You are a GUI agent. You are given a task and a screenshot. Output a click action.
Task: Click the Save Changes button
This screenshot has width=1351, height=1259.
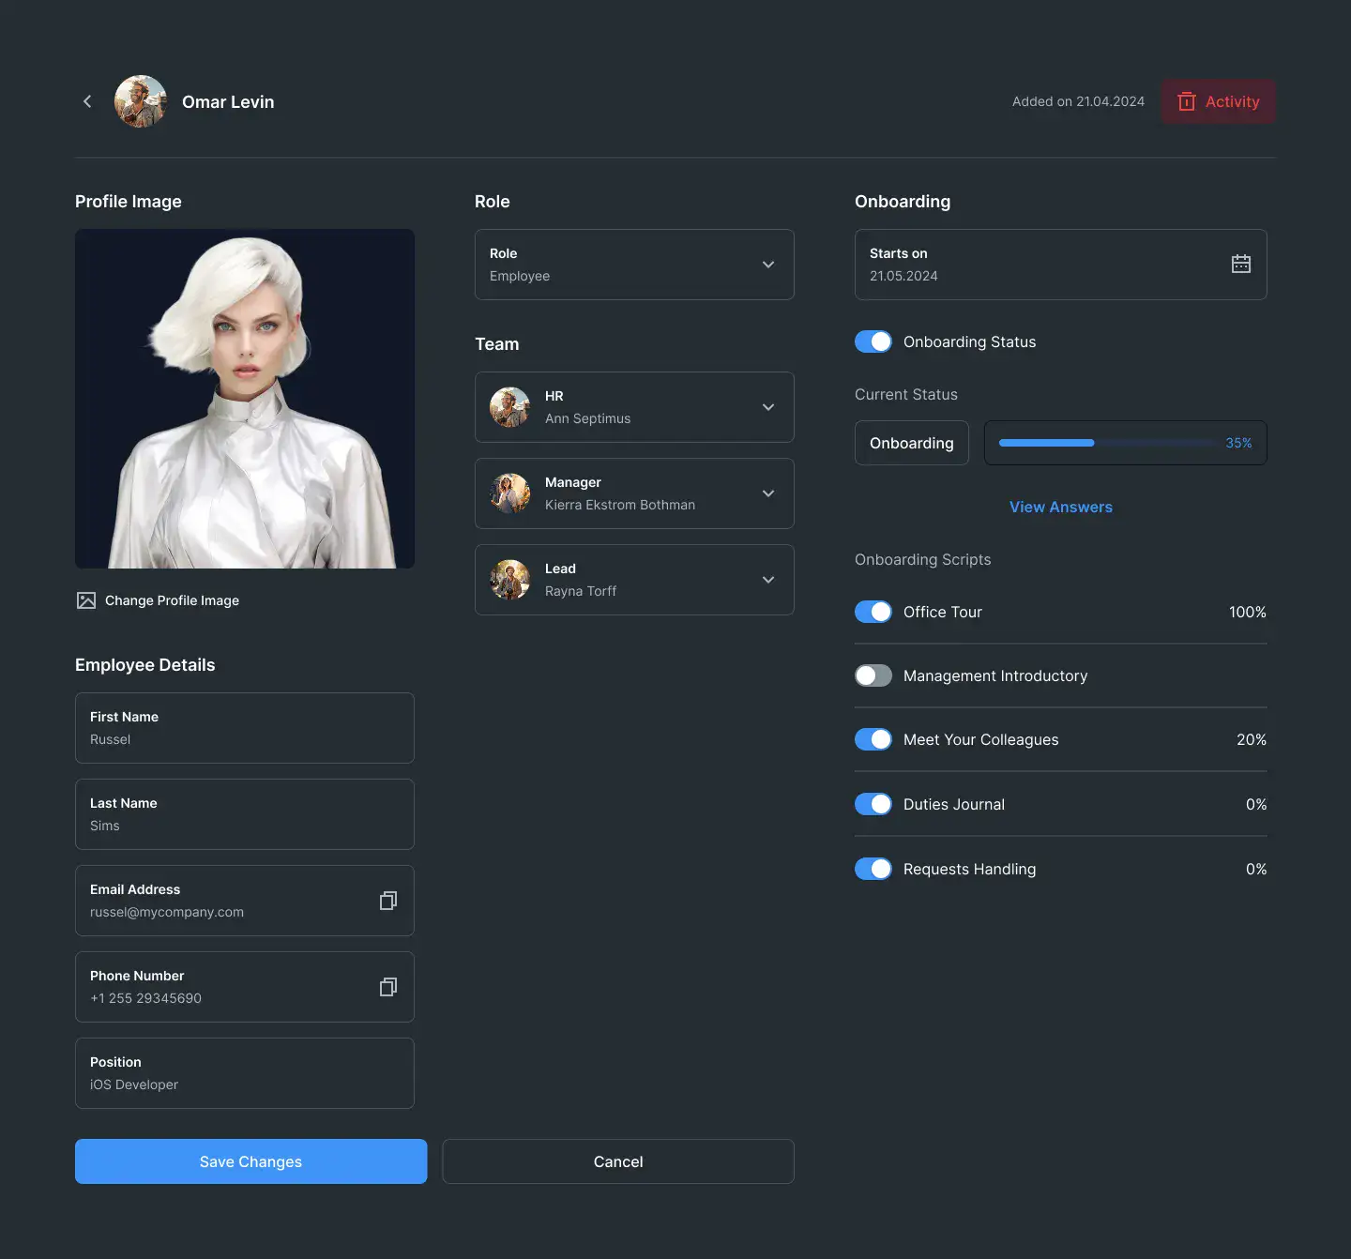point(250,1161)
